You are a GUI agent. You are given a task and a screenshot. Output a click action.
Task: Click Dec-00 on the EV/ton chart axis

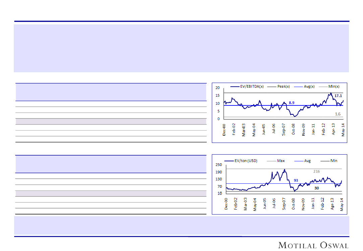pyautogui.click(x=226, y=204)
